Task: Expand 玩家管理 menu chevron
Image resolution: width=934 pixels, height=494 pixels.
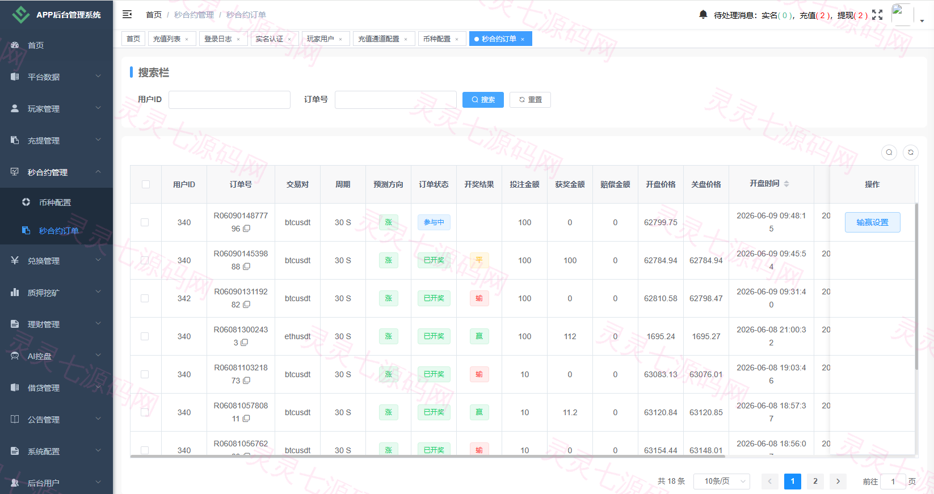Action: click(x=98, y=108)
